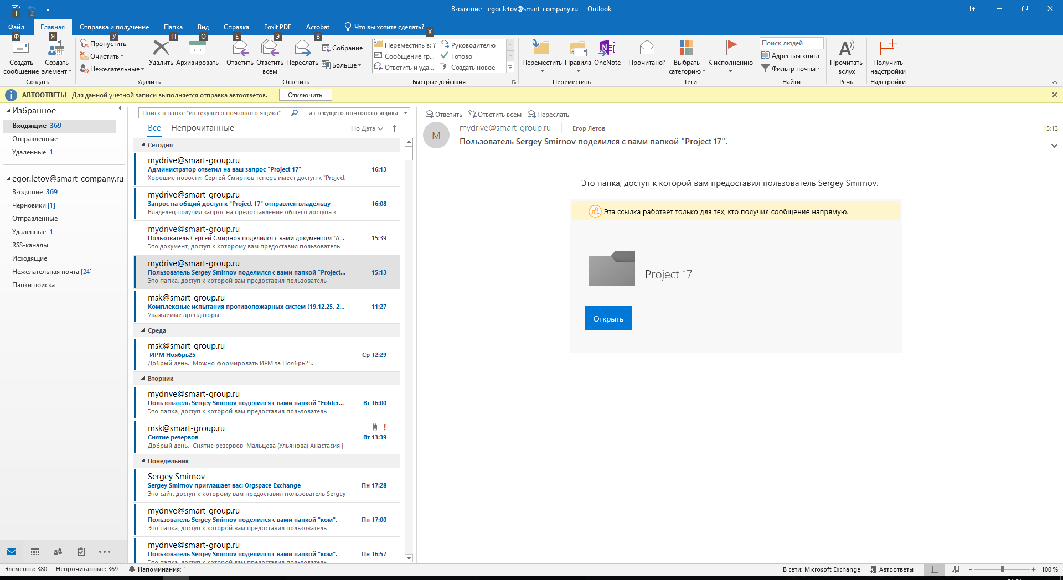The width and height of the screenshot is (1063, 580).
Task: Open Calendar view in bottom navigation
Action: click(x=35, y=552)
